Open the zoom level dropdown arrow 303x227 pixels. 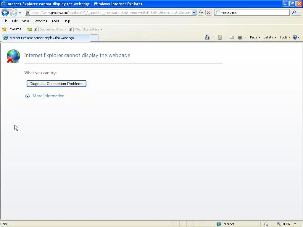click(295, 224)
